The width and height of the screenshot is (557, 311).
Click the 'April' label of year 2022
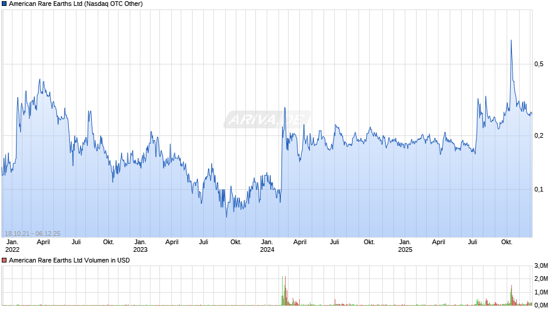(43, 242)
